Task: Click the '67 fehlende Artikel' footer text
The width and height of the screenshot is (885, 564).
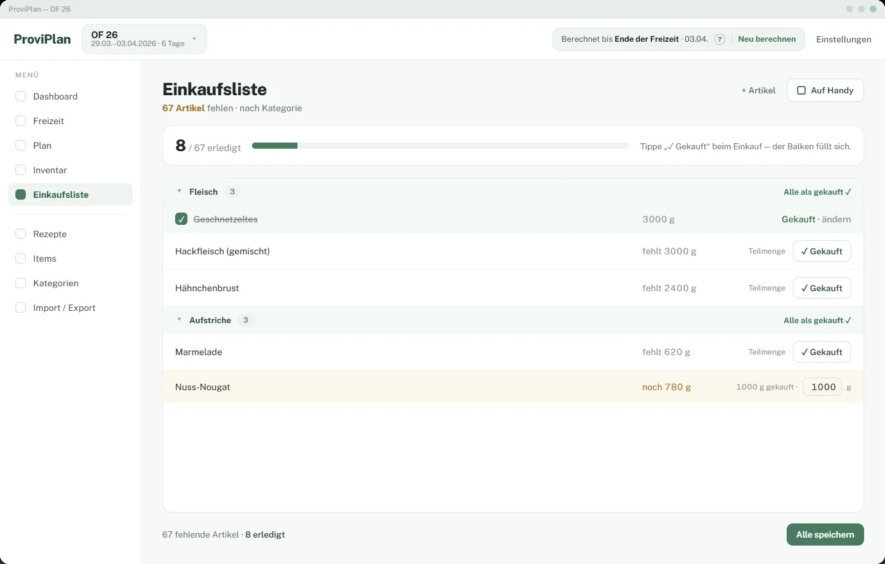Action: (x=200, y=535)
